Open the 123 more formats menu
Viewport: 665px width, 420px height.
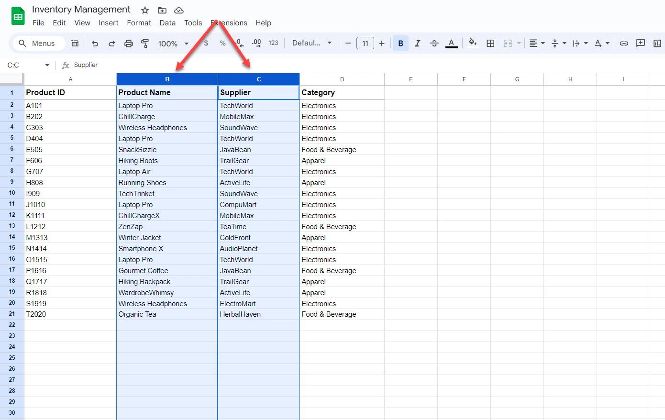tap(273, 43)
